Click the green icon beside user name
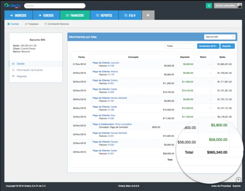The height and width of the screenshot is (191, 245). coord(209,6)
